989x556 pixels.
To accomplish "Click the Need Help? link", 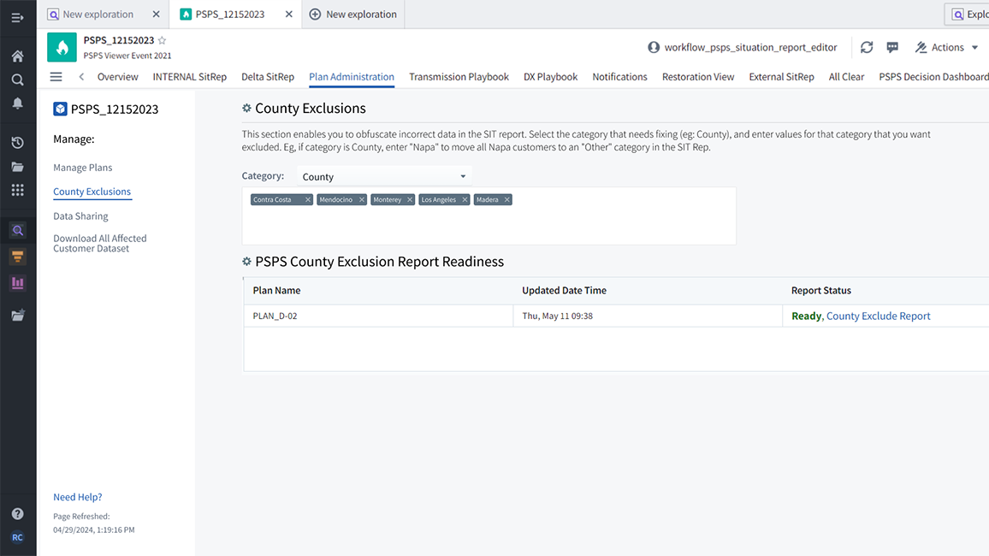I will point(77,497).
